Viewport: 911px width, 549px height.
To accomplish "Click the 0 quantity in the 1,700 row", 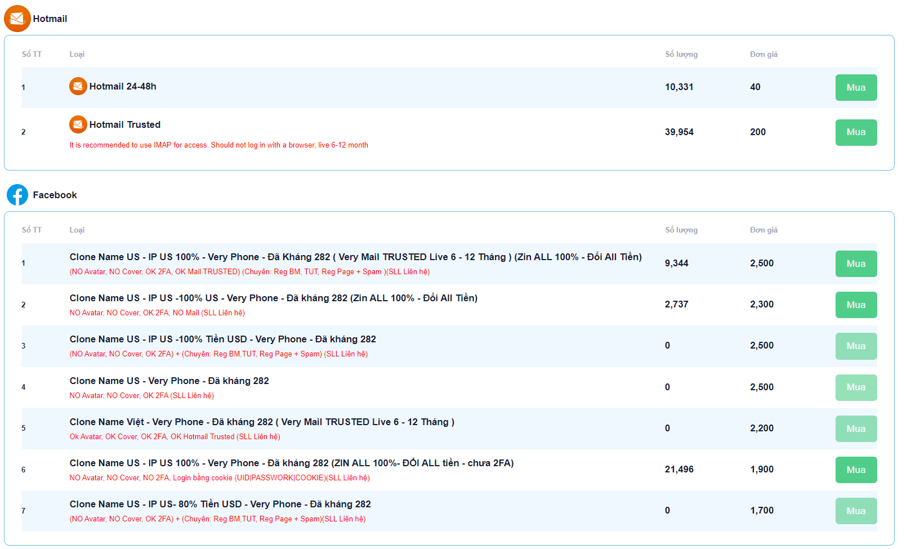I will pos(668,510).
